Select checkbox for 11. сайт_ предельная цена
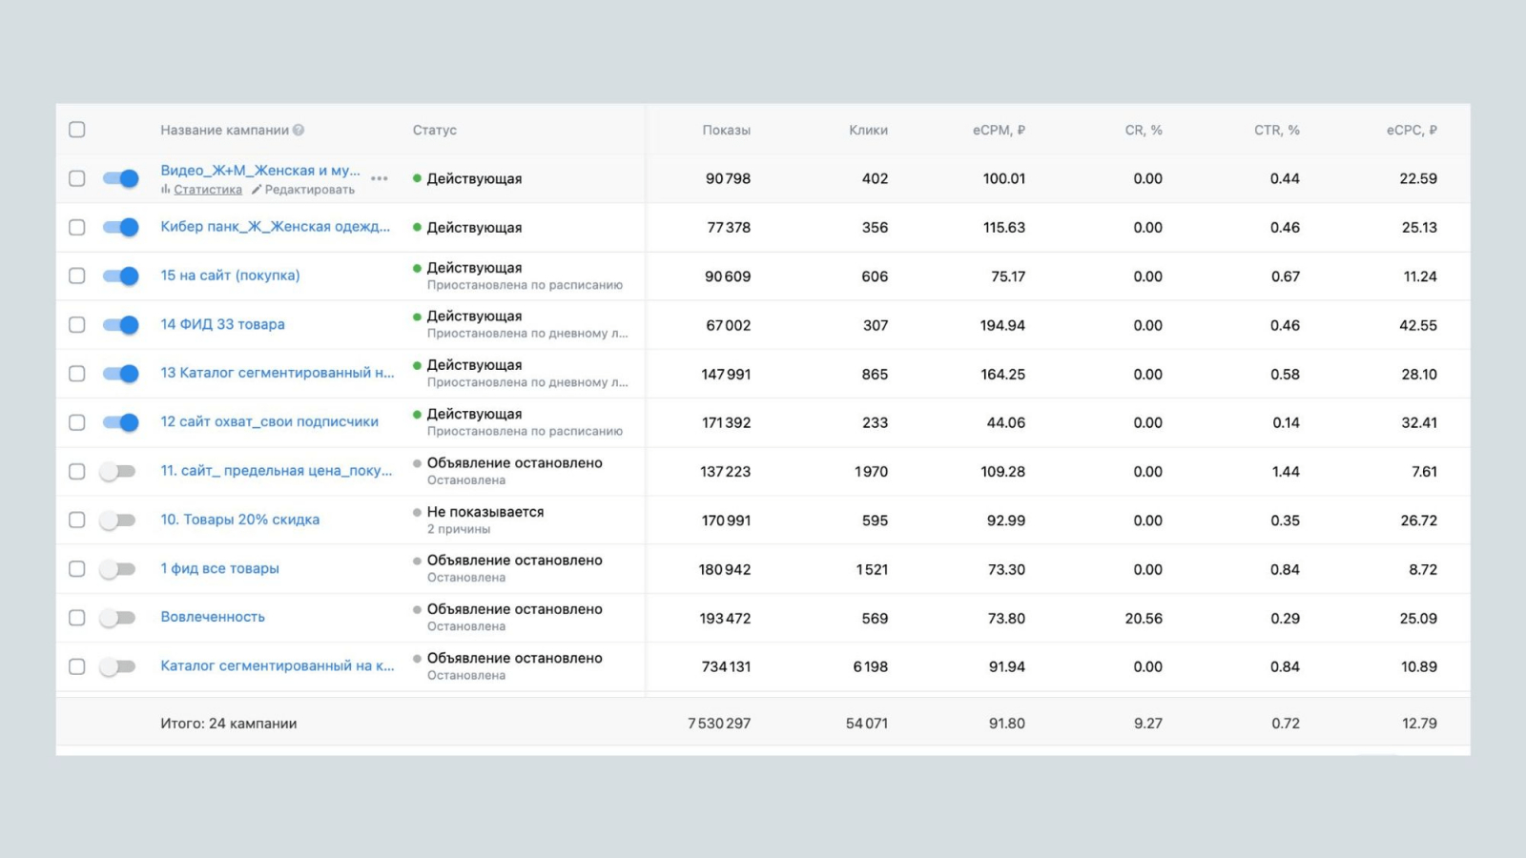The width and height of the screenshot is (1526, 858). click(77, 471)
